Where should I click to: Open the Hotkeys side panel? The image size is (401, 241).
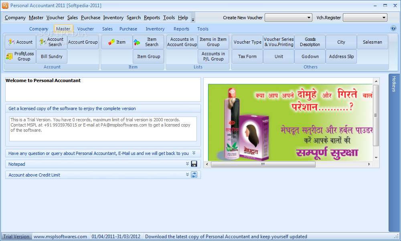[394, 153]
